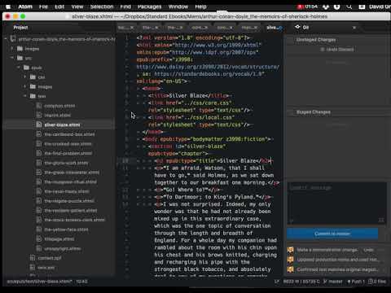Click the cursor position 10:43 indicator
Viewport: 391px width, 293px height.
81,282
